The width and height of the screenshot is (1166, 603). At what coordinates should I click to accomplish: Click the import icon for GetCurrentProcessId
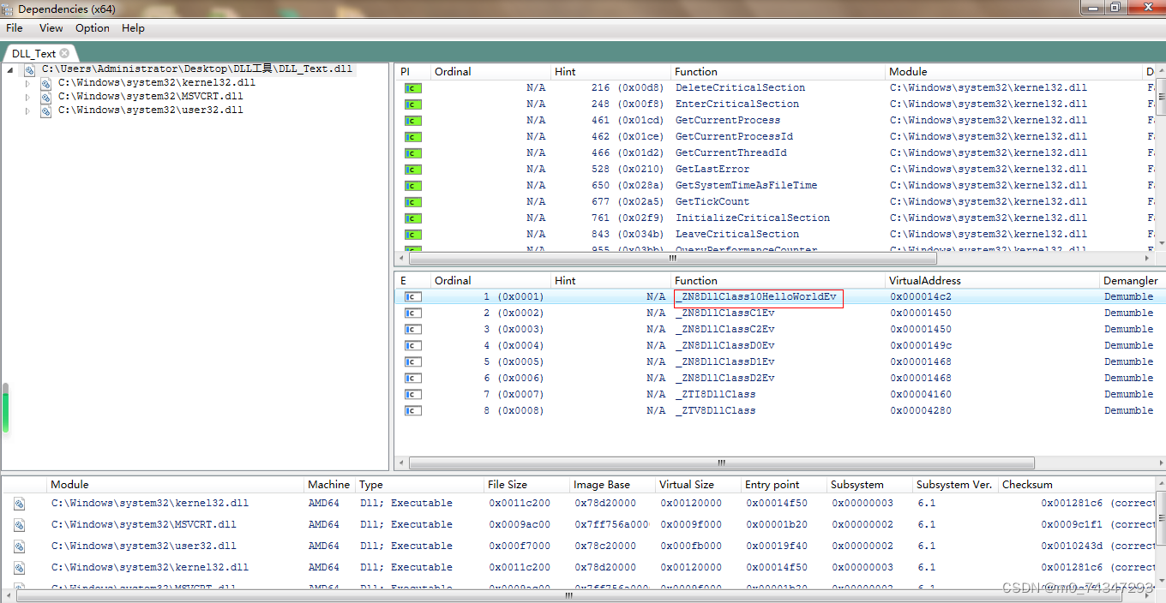tap(413, 137)
